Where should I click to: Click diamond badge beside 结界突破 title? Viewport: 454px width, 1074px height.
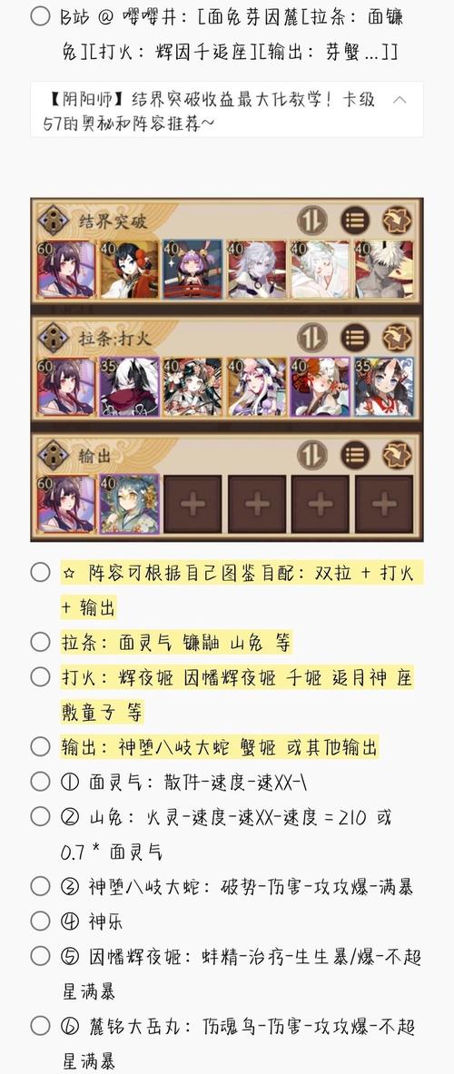52,221
